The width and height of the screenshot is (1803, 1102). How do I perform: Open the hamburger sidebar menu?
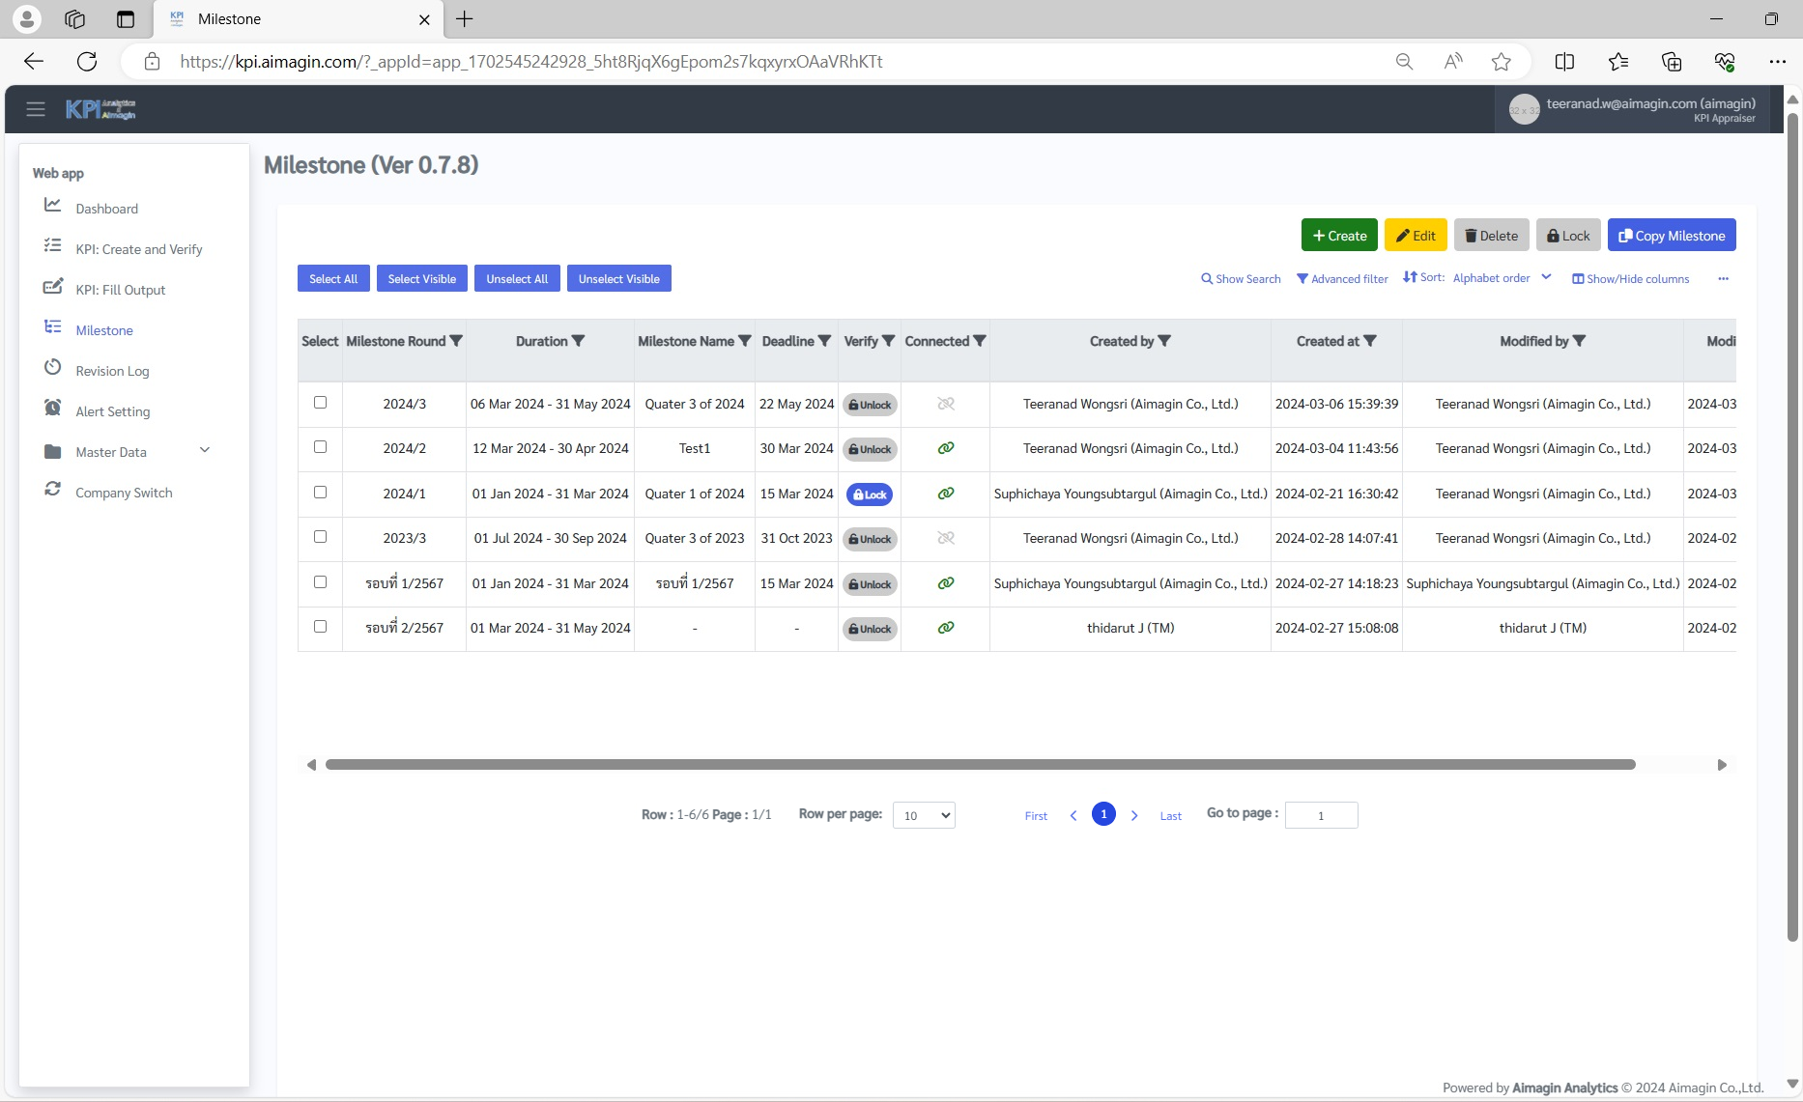(36, 109)
